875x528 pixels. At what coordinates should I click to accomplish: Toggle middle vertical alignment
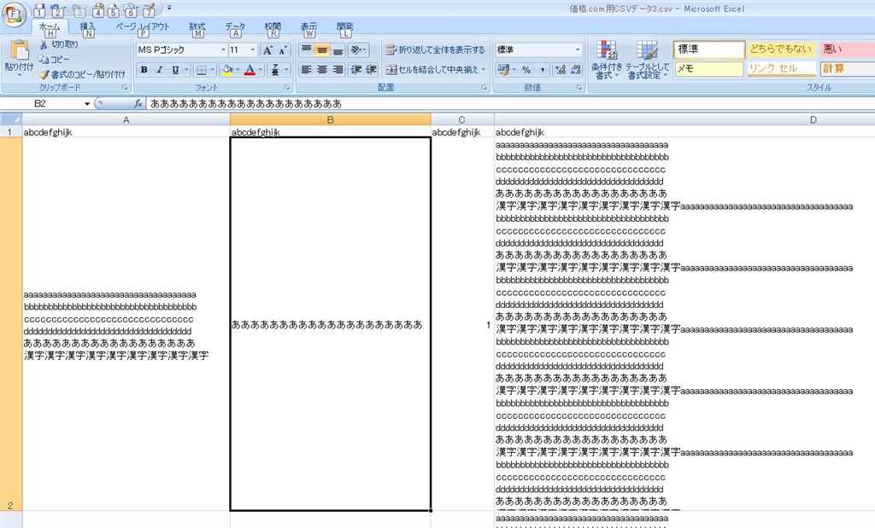pyautogui.click(x=322, y=50)
